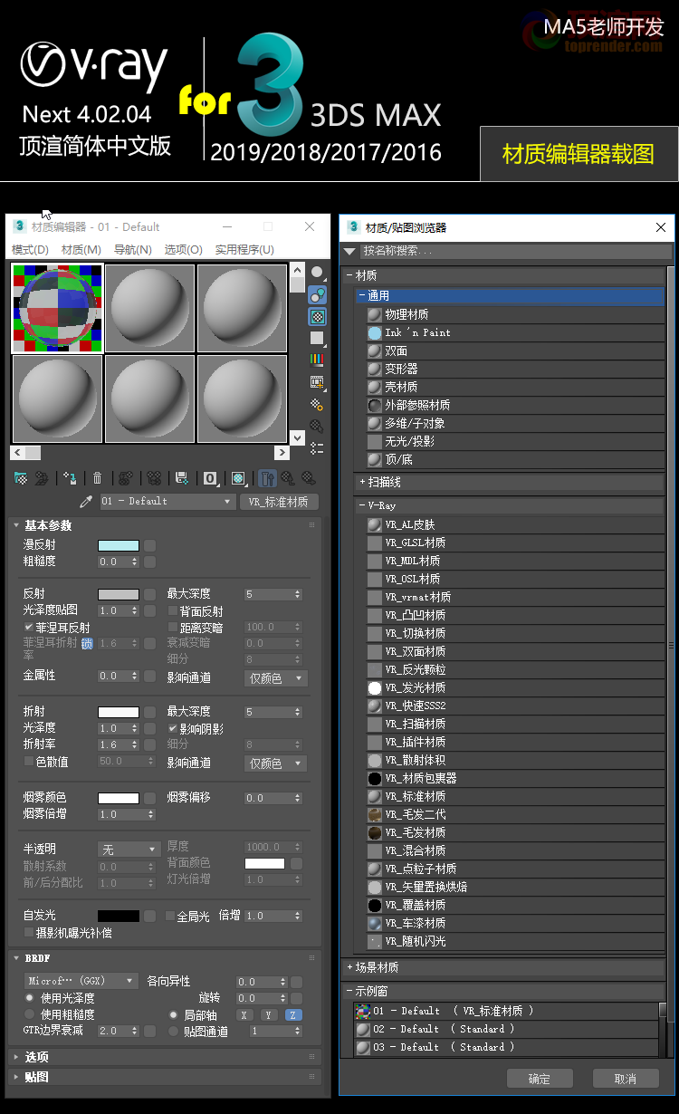Click the Make Preview icon
This screenshot has height=1114, width=679.
[317, 381]
